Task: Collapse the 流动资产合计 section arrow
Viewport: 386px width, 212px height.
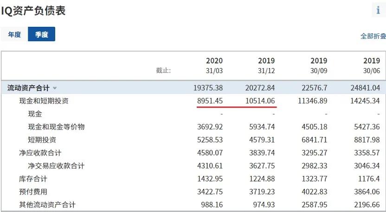Action: click(x=55, y=88)
